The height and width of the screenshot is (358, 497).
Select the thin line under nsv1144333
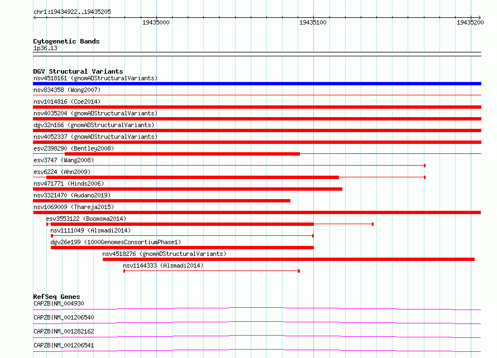pyautogui.click(x=212, y=271)
